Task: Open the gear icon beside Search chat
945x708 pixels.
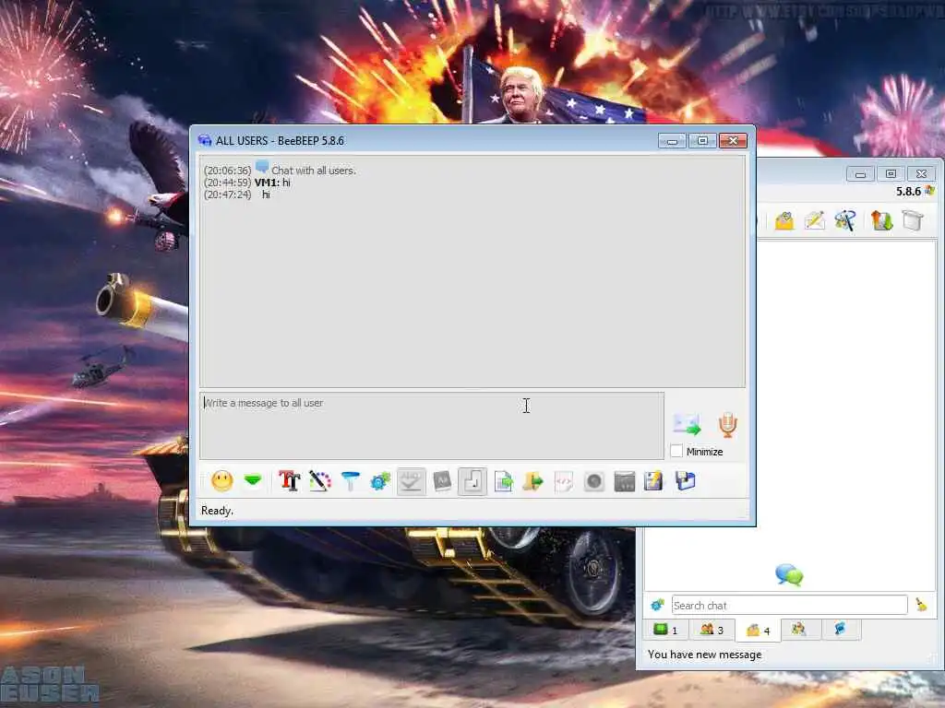Action: (657, 605)
